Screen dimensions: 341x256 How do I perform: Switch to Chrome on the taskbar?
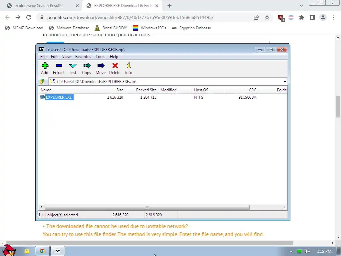(x=42, y=251)
